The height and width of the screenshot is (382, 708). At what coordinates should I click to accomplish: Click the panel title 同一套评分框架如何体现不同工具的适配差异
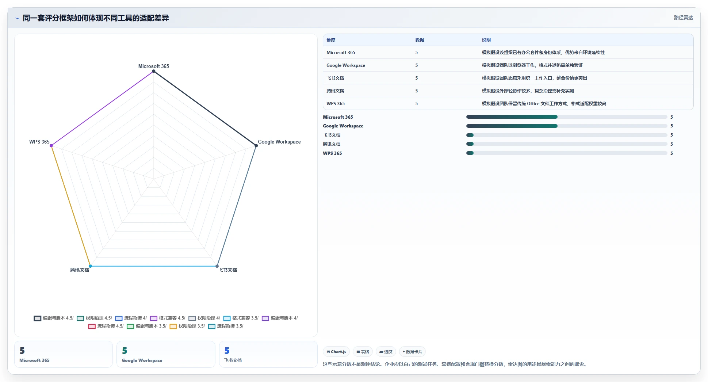pyautogui.click(x=96, y=18)
